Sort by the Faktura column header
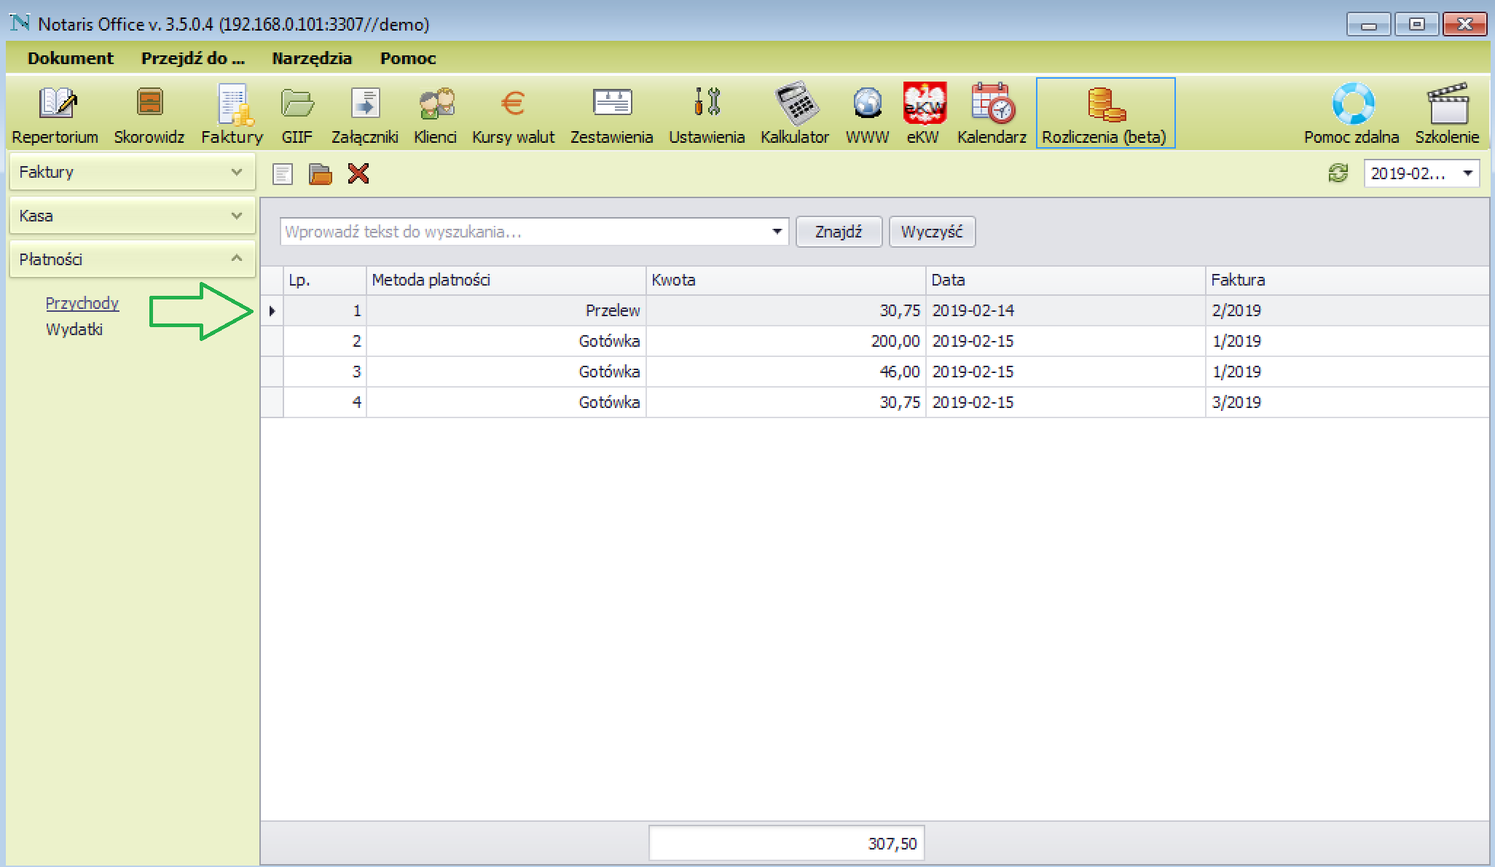The image size is (1495, 867). point(1346,280)
